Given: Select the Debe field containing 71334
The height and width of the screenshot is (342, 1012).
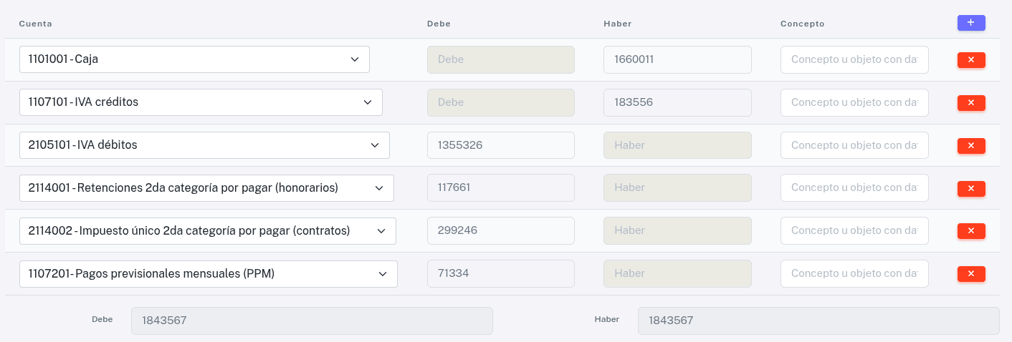Looking at the screenshot, I should (x=501, y=273).
